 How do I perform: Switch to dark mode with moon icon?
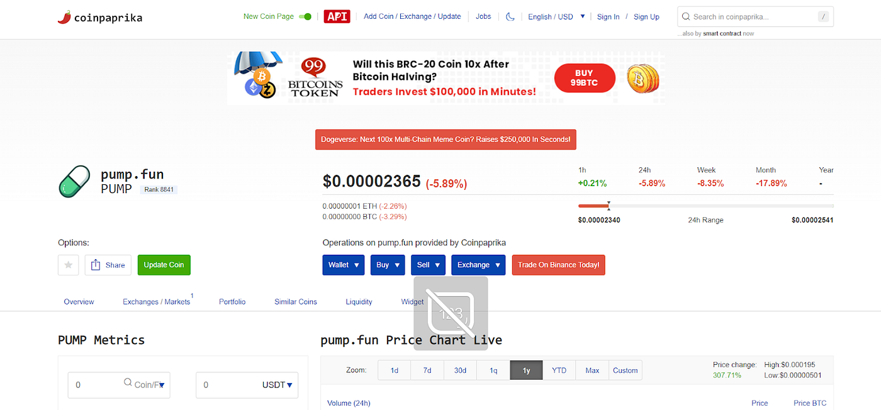(510, 16)
